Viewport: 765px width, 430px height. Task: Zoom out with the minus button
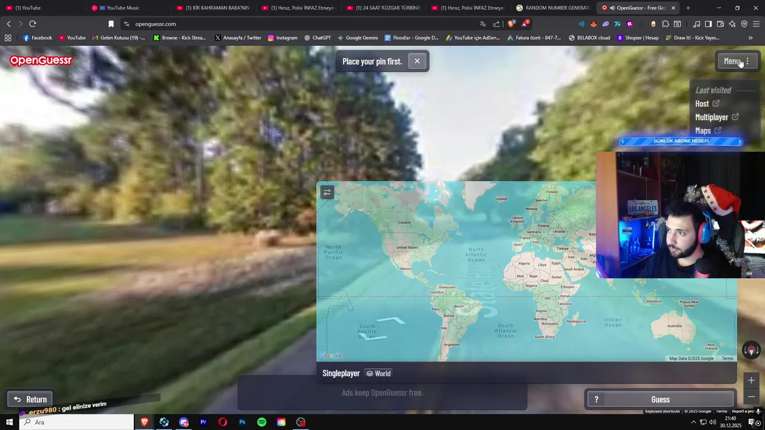[x=751, y=397]
